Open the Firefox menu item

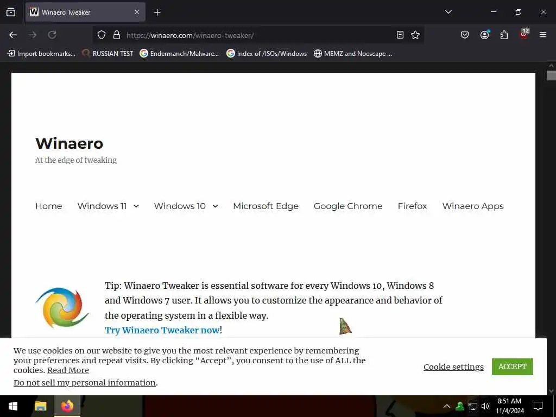413,206
